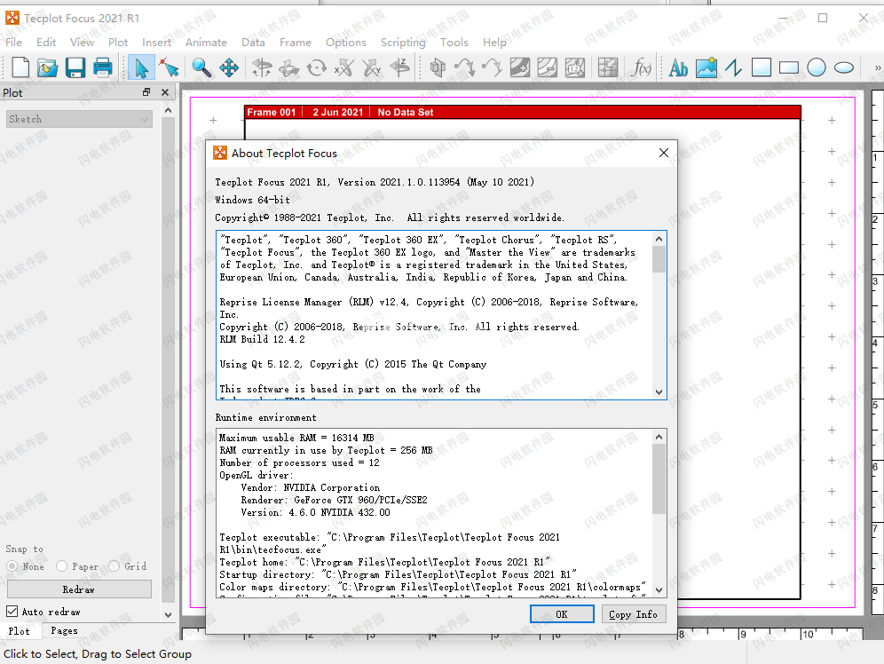Viewport: 884px width, 664px height.
Task: Open the Plot menu in the menu bar
Action: coord(118,43)
